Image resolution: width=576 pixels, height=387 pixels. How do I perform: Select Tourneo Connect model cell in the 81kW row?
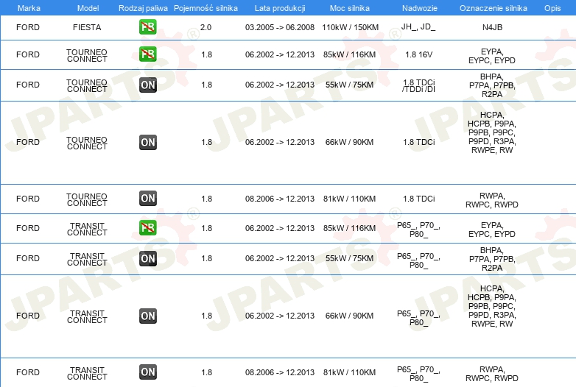87,199
